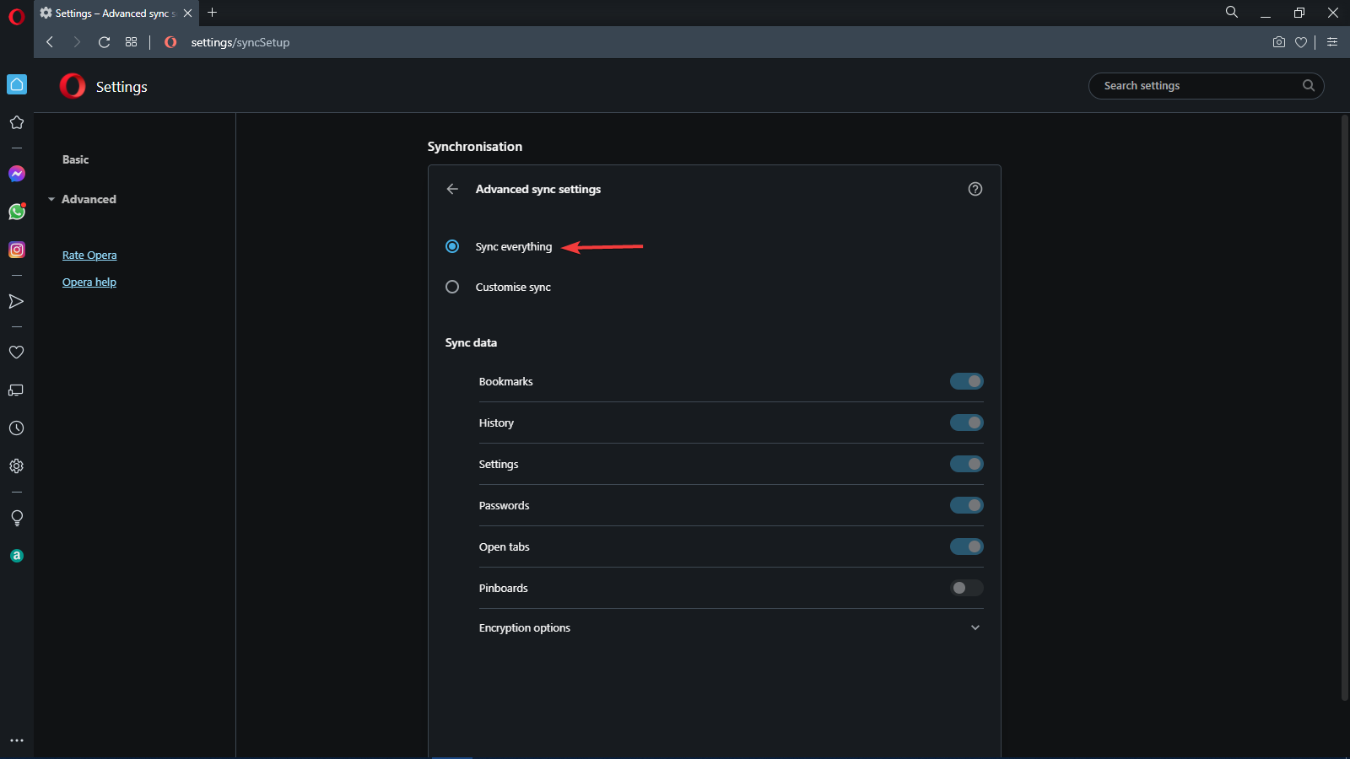Click the sync help question mark icon
The image size is (1350, 759).
point(975,189)
